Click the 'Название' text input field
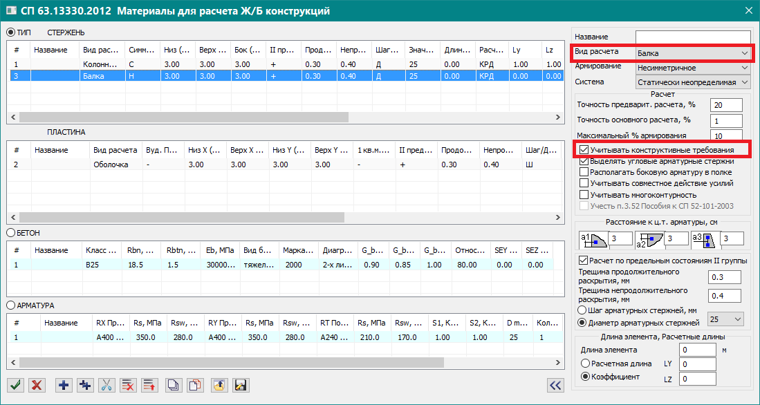This screenshot has width=760, height=405. [693, 37]
